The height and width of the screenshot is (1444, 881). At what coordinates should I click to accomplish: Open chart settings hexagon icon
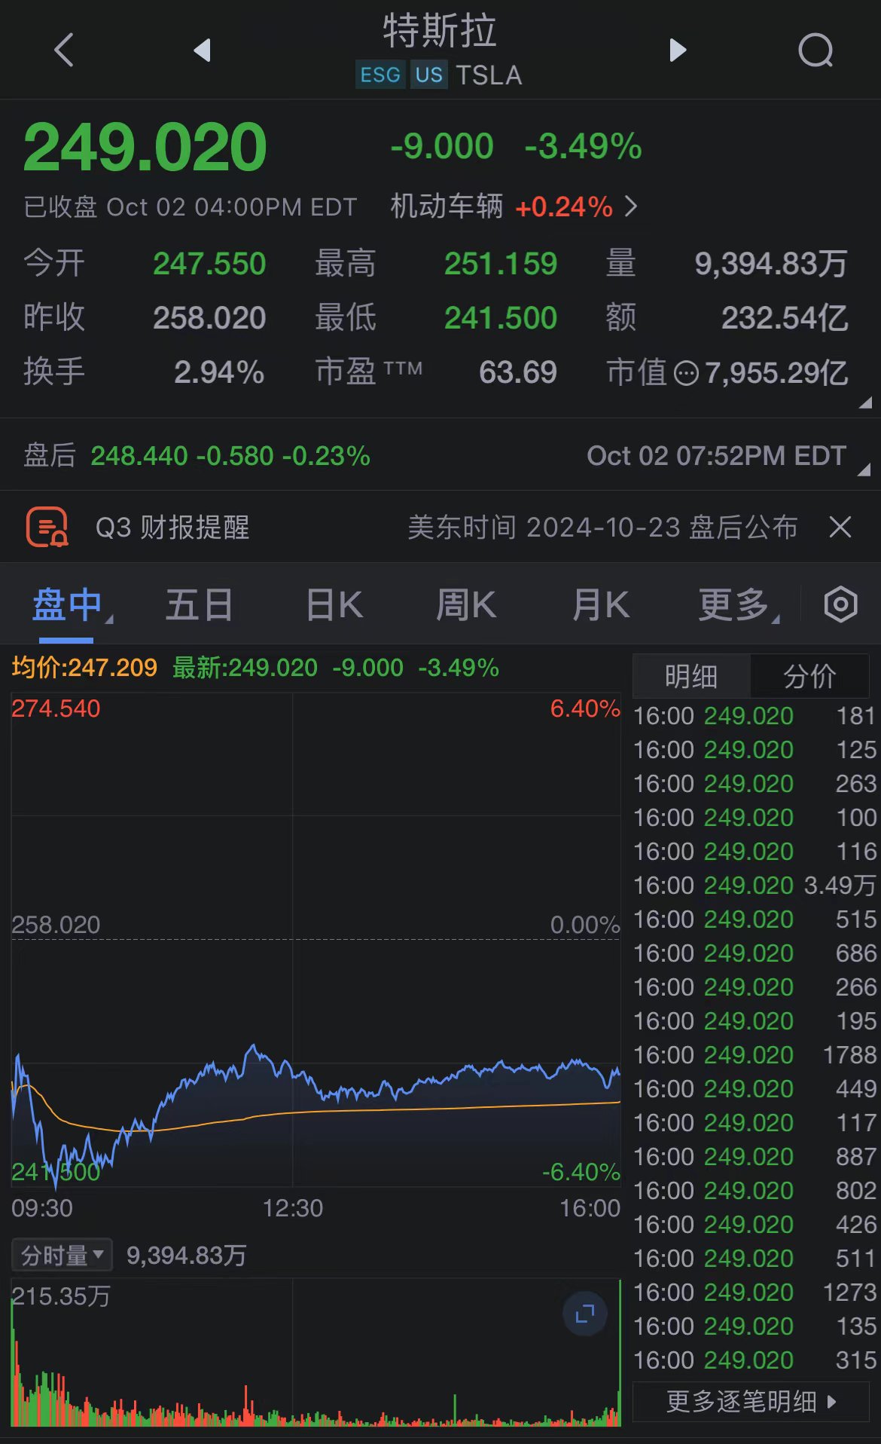coord(840,604)
